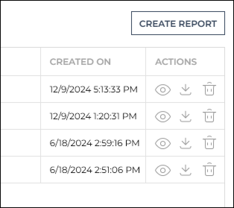
Task: Select the 12/9/2024 1:20:31 PM date cell
Action: click(93, 116)
